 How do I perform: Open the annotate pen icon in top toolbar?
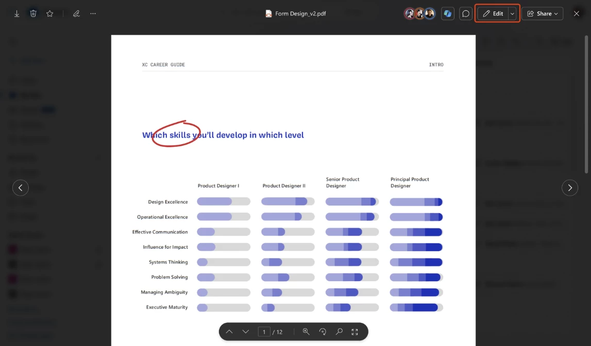[x=76, y=13]
